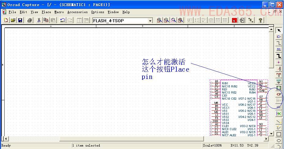This screenshot has height=149, width=284.
Task: Choose the Place Bus thick-line tool
Action: pos(279,56)
